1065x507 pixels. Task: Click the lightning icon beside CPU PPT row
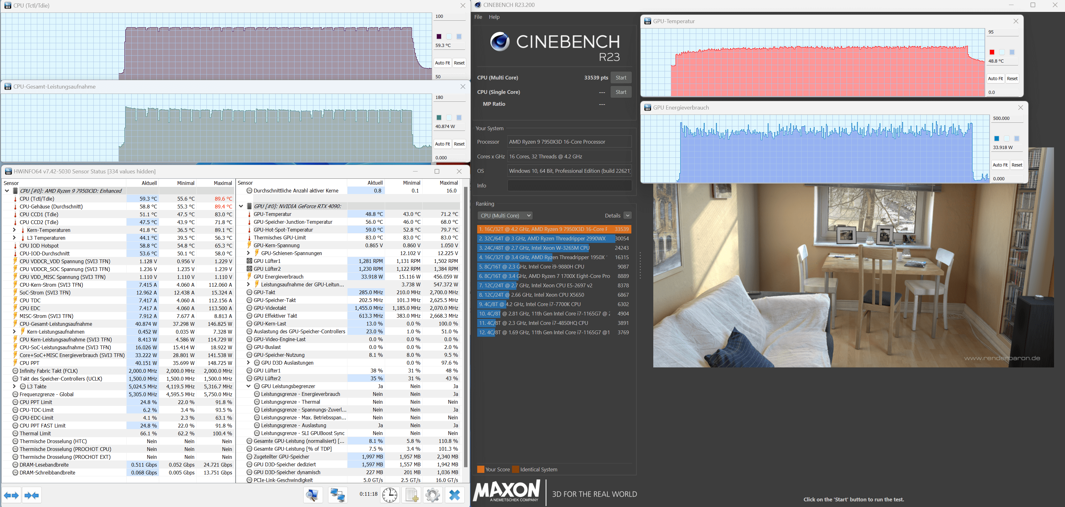tap(15, 363)
